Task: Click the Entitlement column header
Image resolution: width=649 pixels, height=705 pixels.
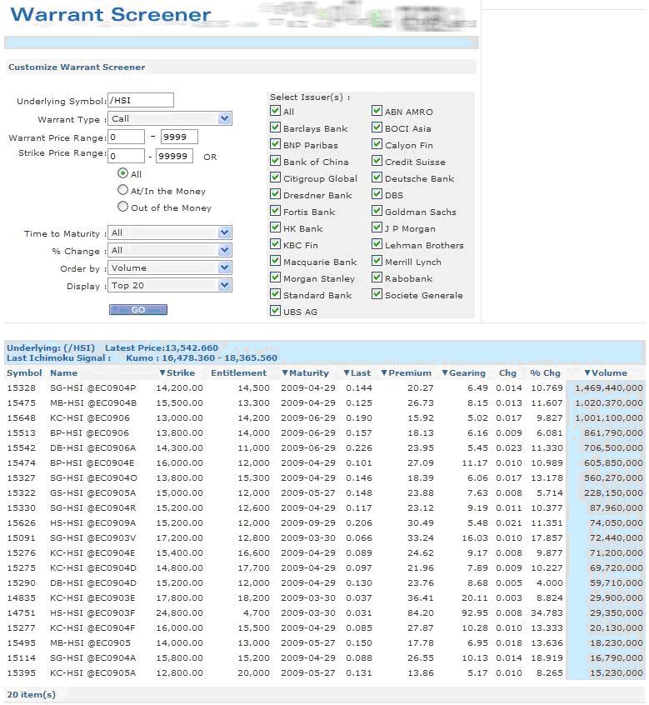Action: (x=238, y=373)
